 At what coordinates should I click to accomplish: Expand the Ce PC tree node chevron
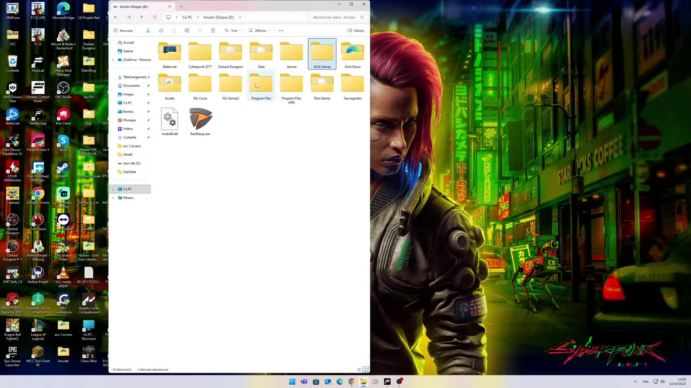113,189
